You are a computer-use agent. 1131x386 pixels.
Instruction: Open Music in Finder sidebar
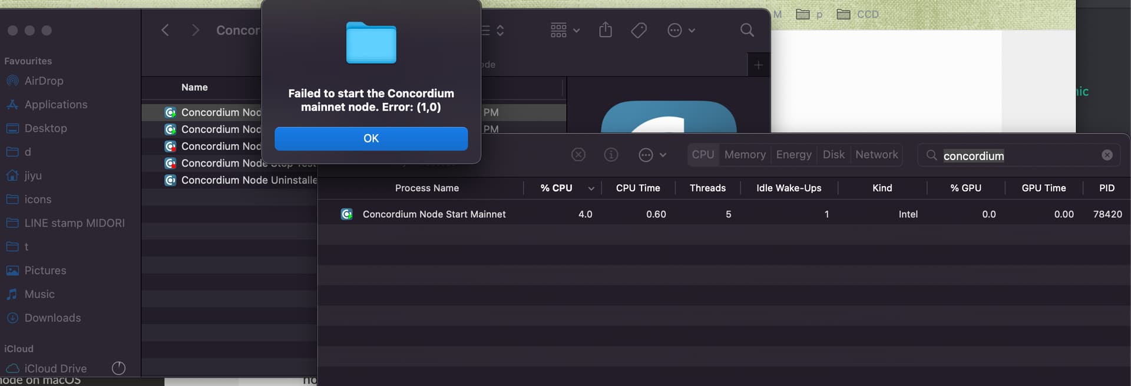[x=31, y=294]
